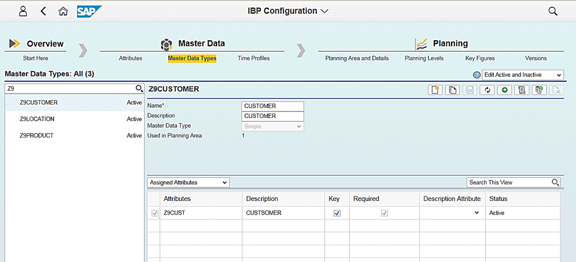Screen dimensions: 576x262
Task: Open the scheduled activation clock icon
Action: click(x=539, y=90)
